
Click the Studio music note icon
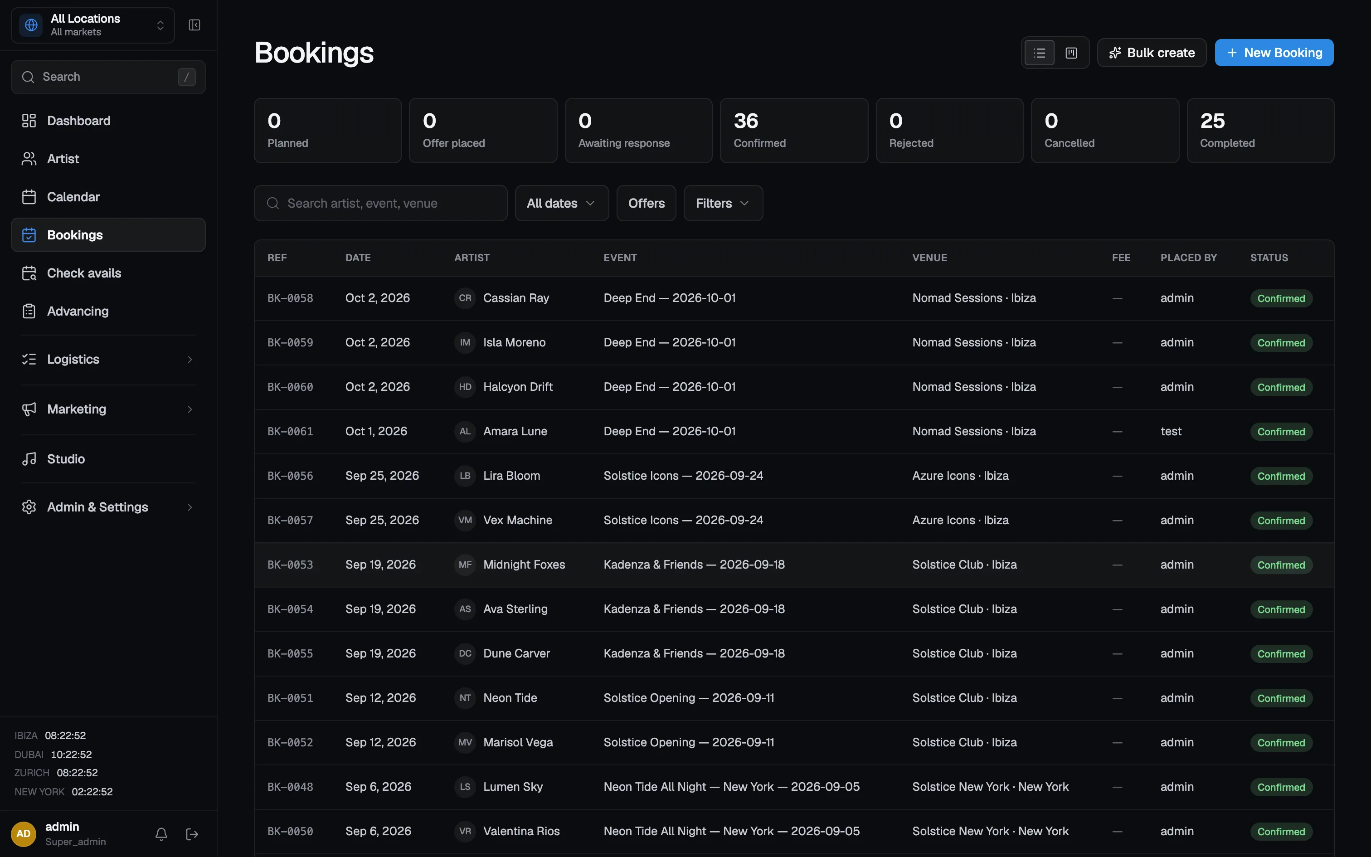(29, 459)
